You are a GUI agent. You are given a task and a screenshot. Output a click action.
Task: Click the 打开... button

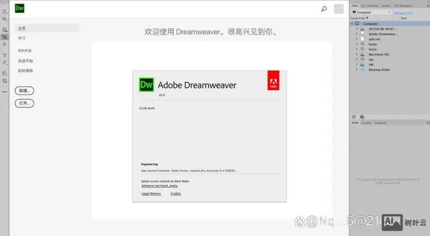[x=25, y=103]
